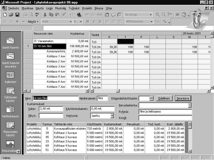Open the Peruslaskenta dropdown
Viewport: 214px width, 160px height.
(190, 105)
